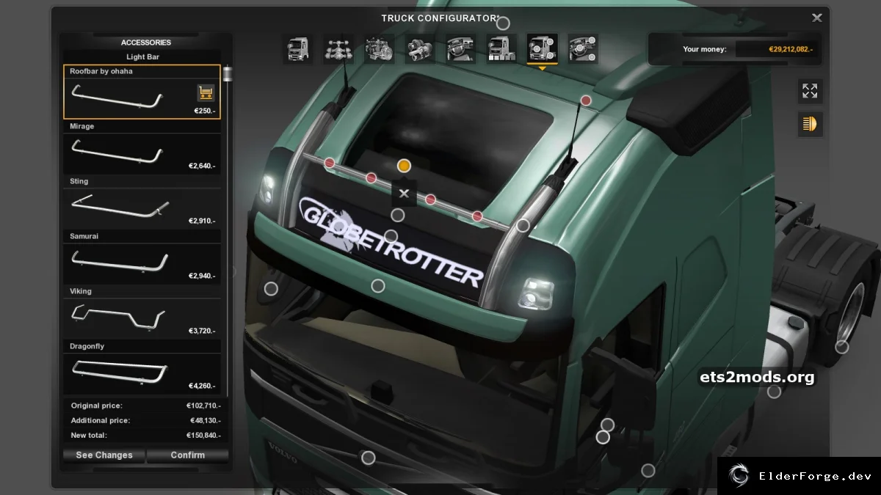Open the engine configuration tab
The height and width of the screenshot is (495, 881).
(380, 49)
